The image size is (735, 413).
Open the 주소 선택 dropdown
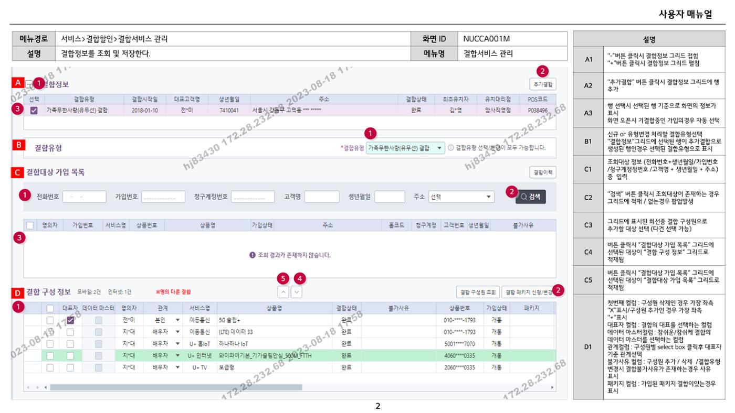coord(461,197)
